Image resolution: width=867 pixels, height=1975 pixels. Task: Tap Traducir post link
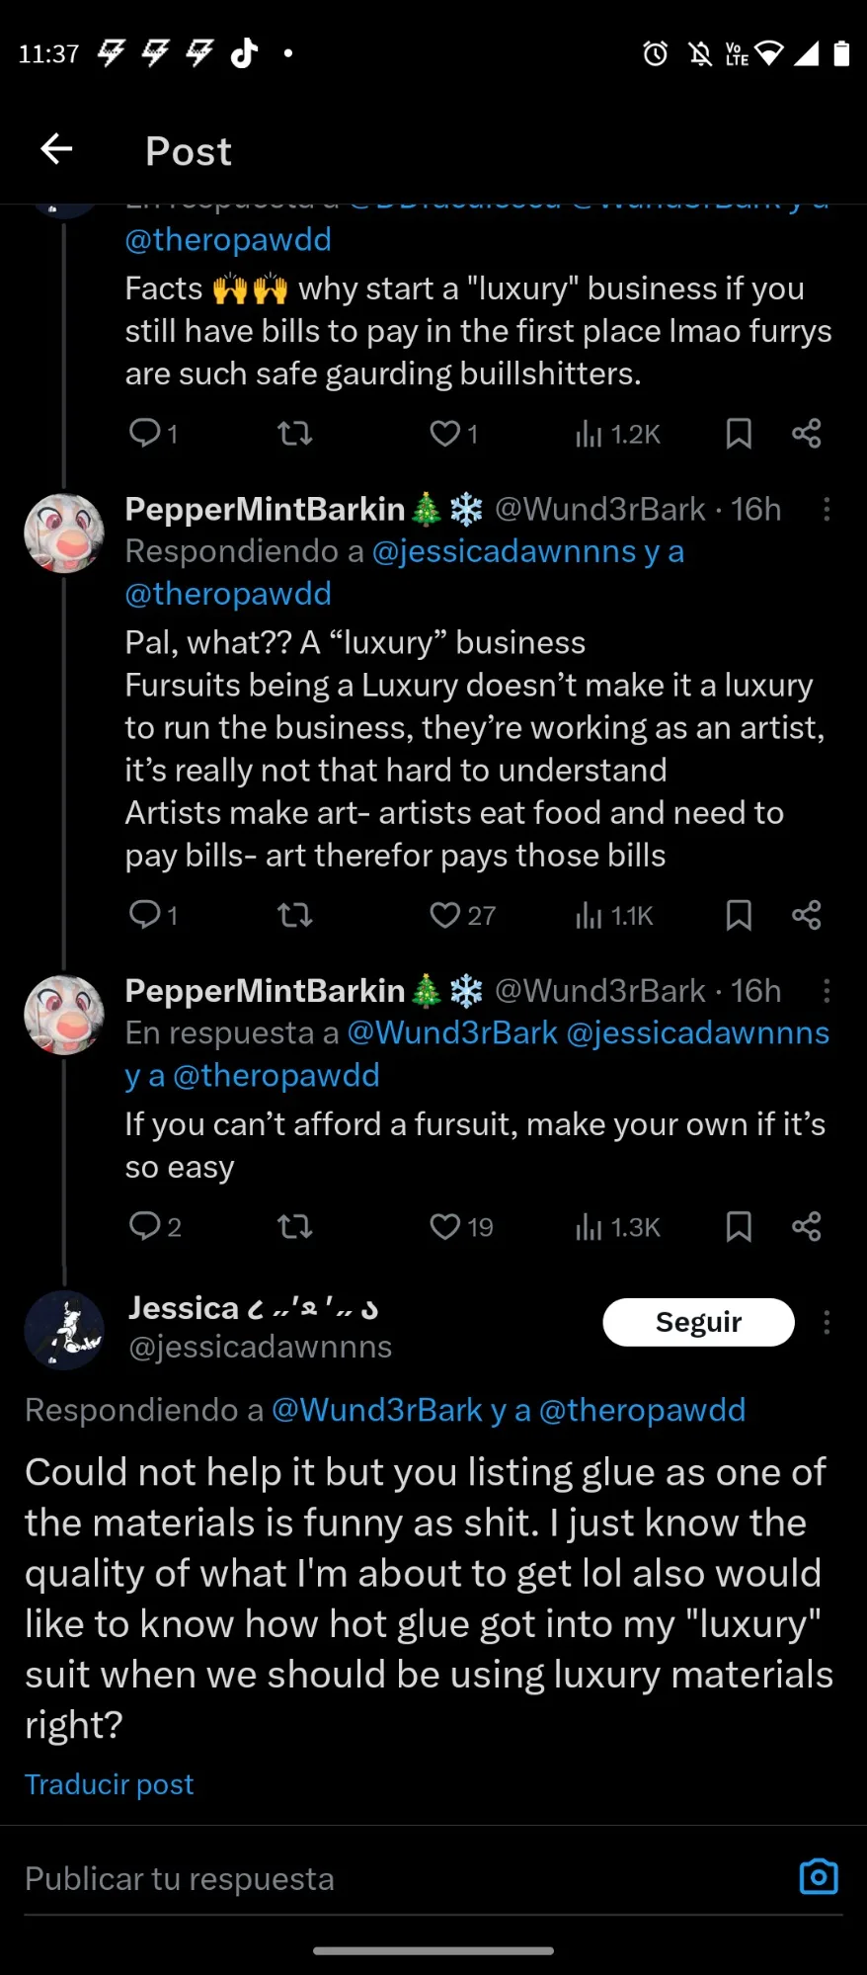click(x=109, y=1784)
